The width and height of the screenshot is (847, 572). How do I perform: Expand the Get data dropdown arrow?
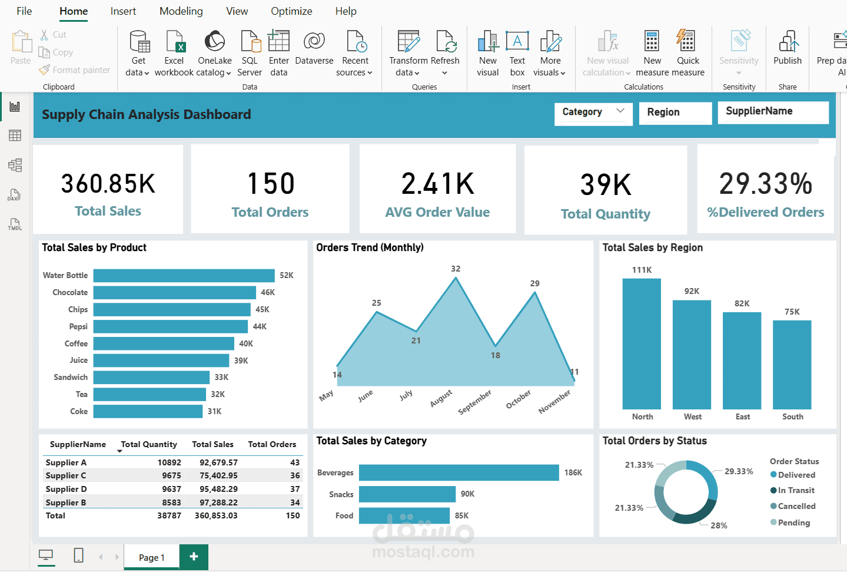pos(147,73)
